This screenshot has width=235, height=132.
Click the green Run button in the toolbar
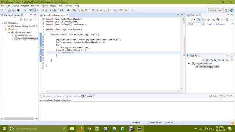tap(62, 10)
